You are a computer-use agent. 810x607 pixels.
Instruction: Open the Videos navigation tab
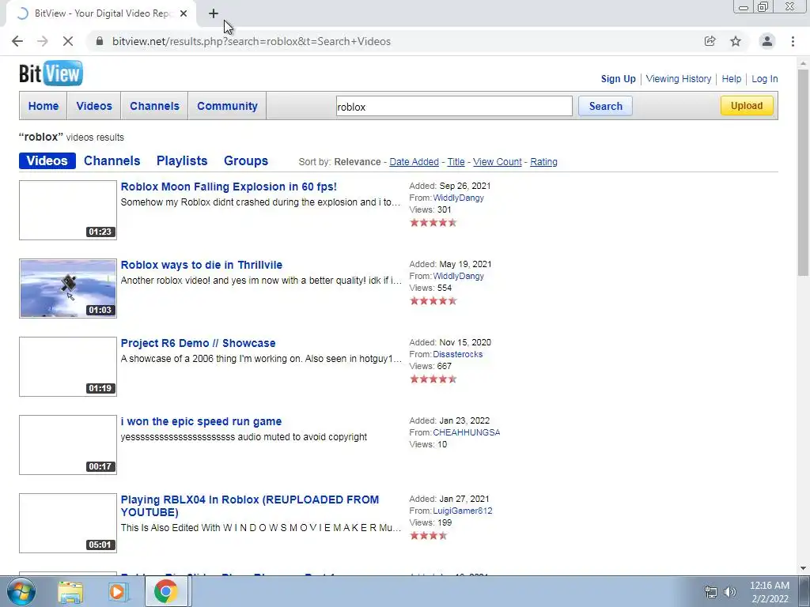click(x=94, y=106)
